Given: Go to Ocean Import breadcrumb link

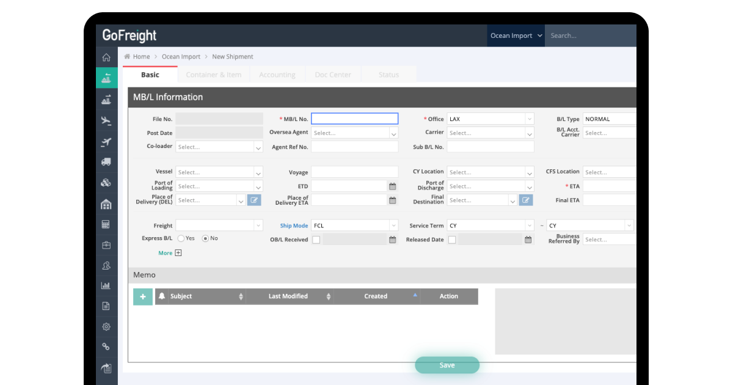Looking at the screenshot, I should [181, 56].
